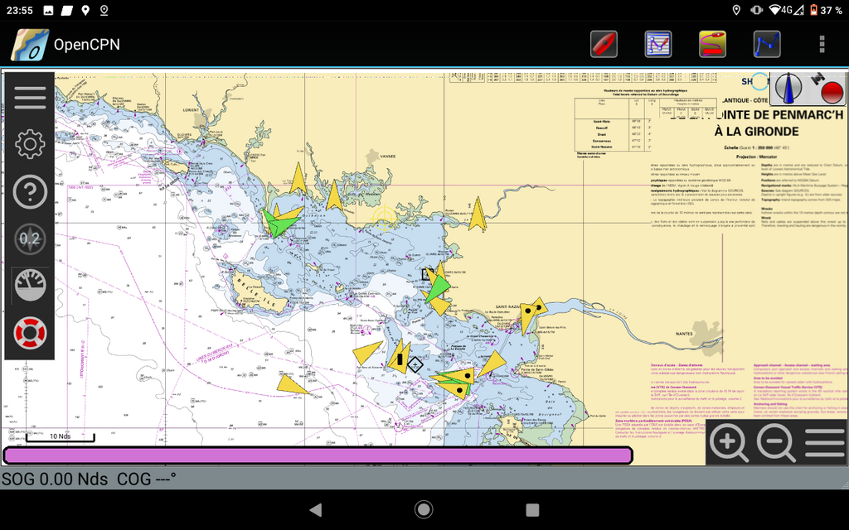Screen dimensions: 849x530
Task: Tap the Android home button
Action: pyautogui.click(x=424, y=509)
